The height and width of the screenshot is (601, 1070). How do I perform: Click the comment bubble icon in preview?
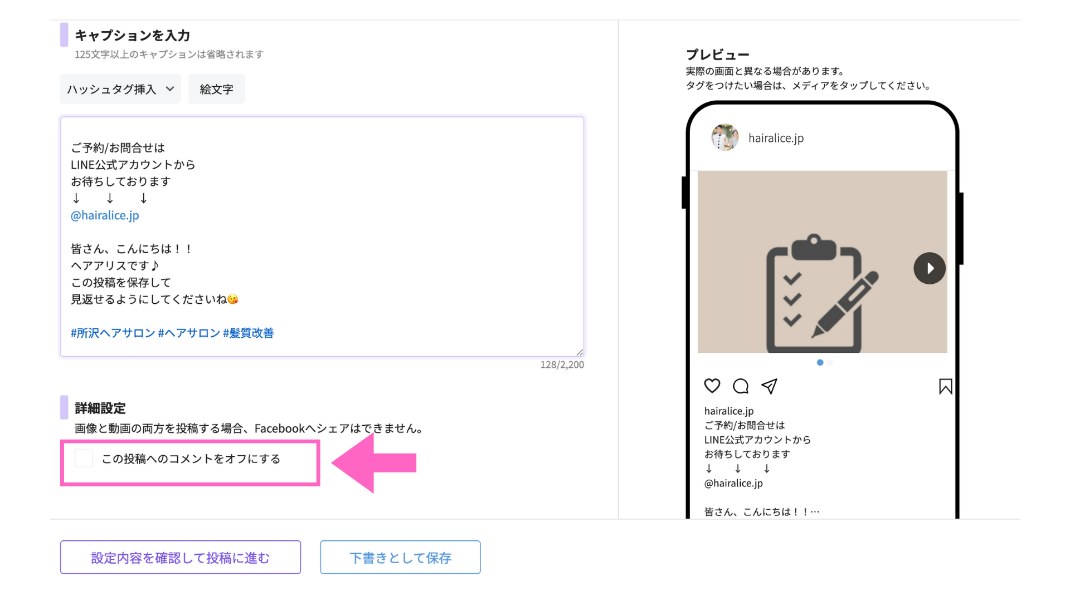(741, 386)
